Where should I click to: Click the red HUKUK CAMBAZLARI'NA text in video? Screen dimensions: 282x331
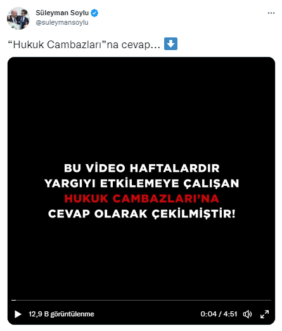click(141, 198)
